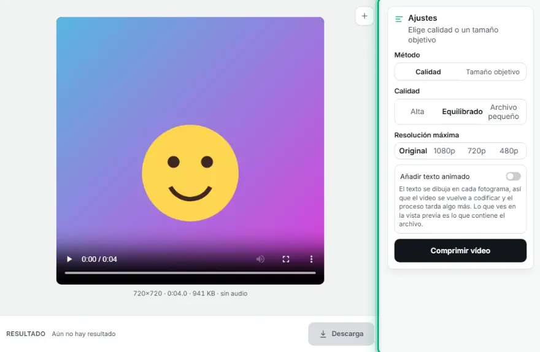Viewport: 540px width, 352px height.
Task: Set maximum resolution to 720p
Action: point(476,151)
